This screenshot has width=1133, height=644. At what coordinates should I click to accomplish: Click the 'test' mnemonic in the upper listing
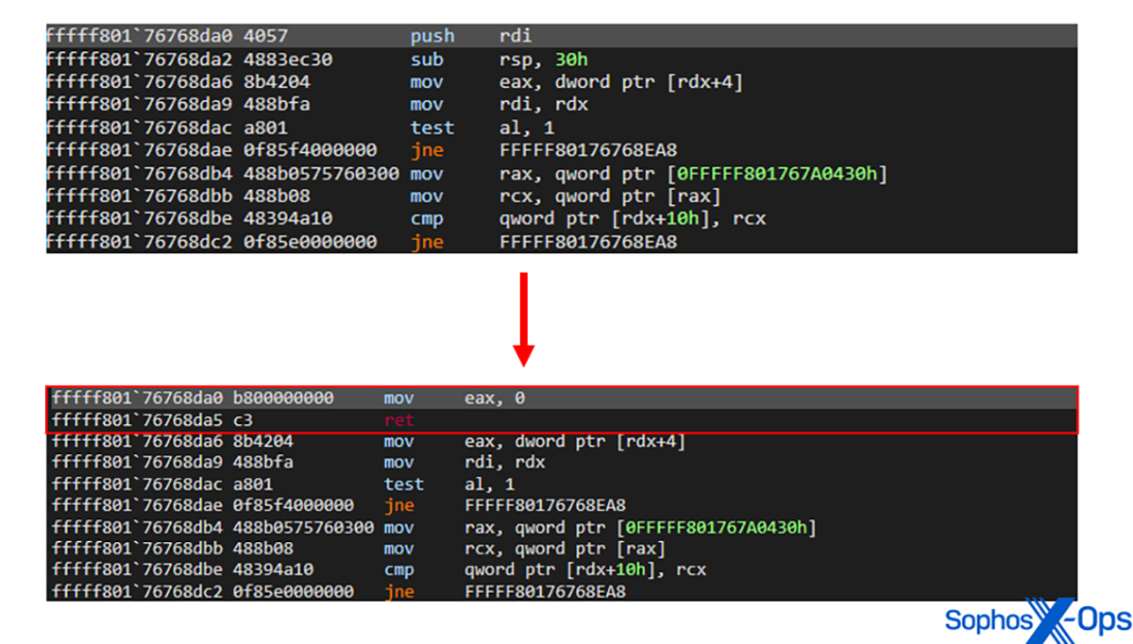click(432, 127)
